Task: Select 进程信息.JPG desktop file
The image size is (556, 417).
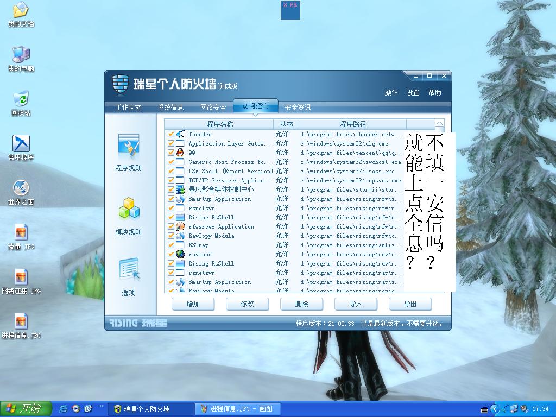Action: pyautogui.click(x=21, y=326)
